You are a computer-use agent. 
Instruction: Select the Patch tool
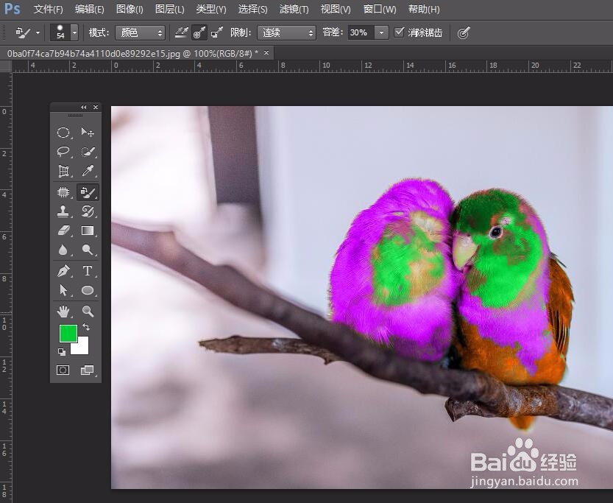[x=63, y=192]
